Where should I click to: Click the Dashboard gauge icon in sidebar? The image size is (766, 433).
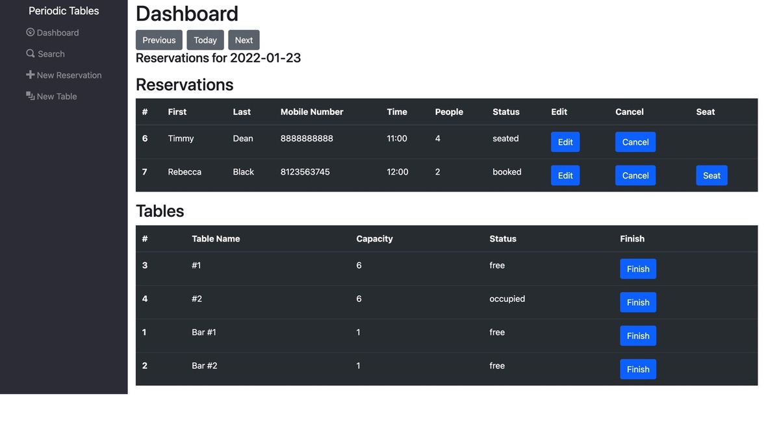(31, 32)
